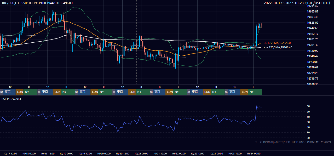The width and height of the screenshot is (334, 156).
Task: Click time axis label 10/22 12:00
Action: click(198, 154)
